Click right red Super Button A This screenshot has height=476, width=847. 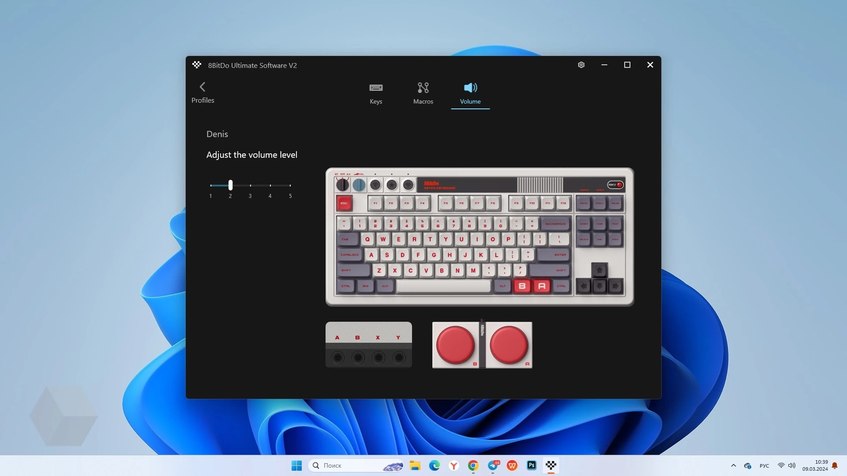(509, 345)
